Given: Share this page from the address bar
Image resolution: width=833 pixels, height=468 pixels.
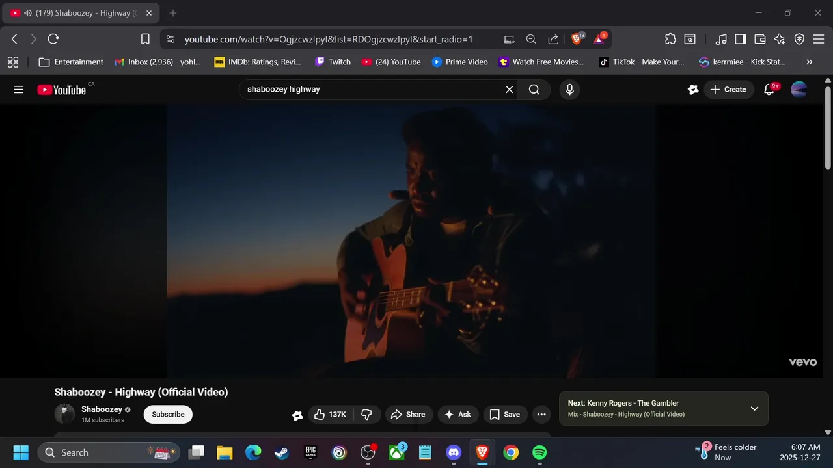Looking at the screenshot, I should [553, 39].
